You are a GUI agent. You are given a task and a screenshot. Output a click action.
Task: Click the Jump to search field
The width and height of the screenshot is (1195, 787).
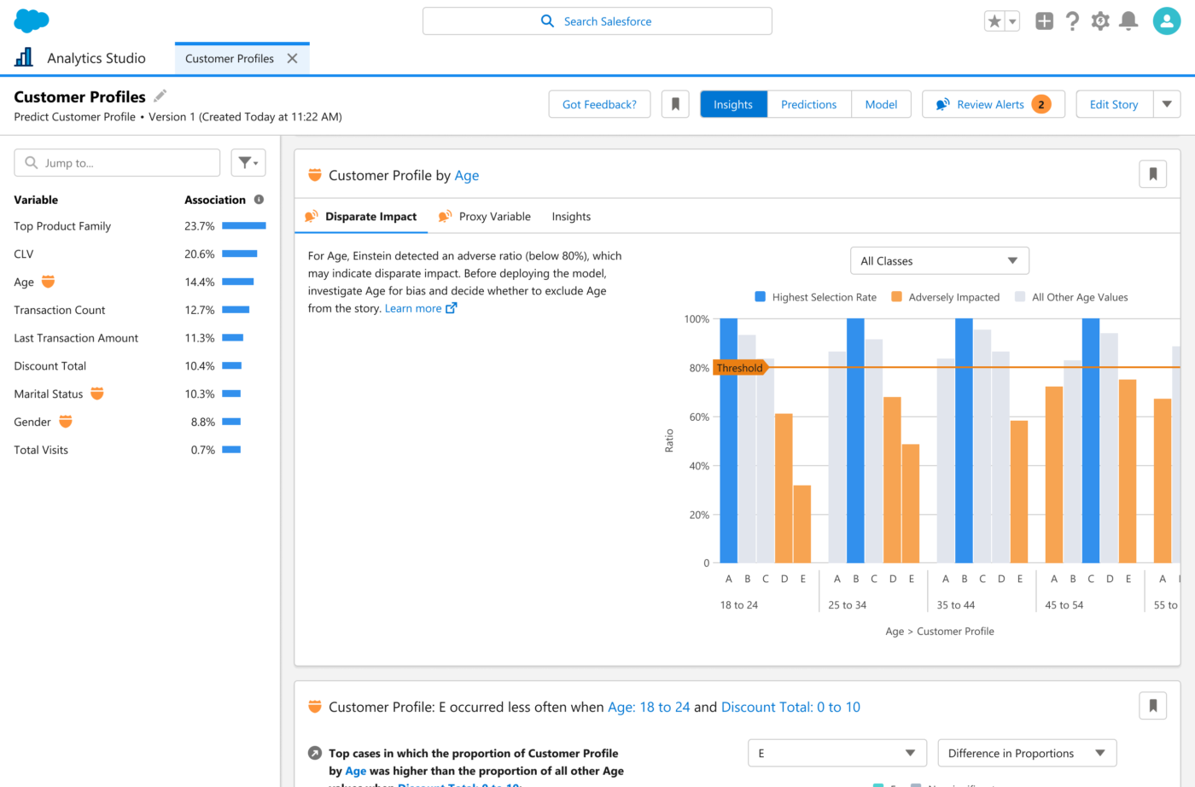point(118,163)
